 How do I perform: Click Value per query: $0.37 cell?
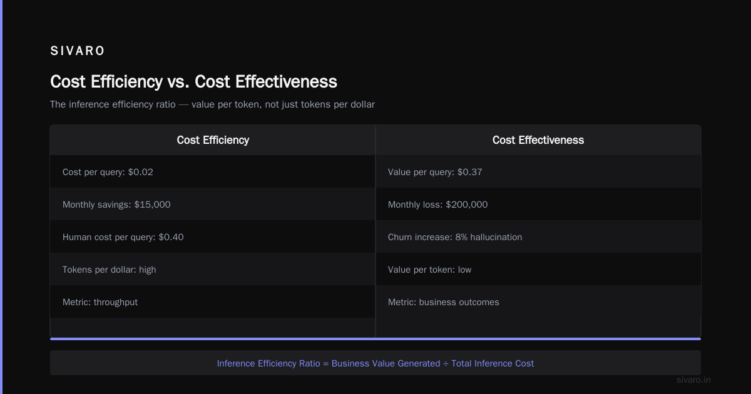(x=538, y=171)
